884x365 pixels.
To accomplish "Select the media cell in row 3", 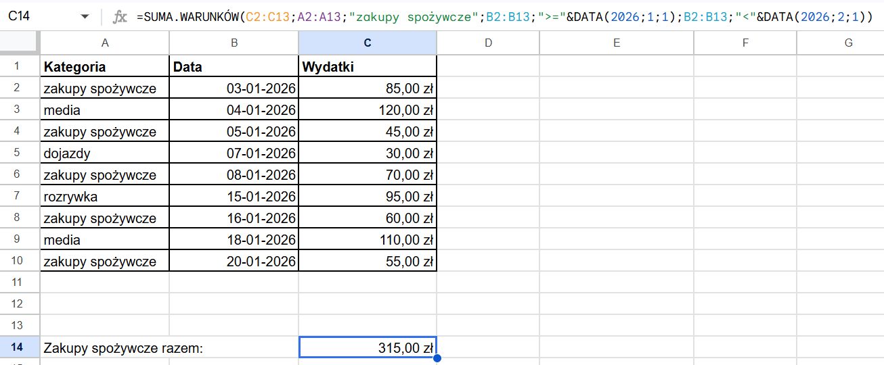I will (x=105, y=110).
